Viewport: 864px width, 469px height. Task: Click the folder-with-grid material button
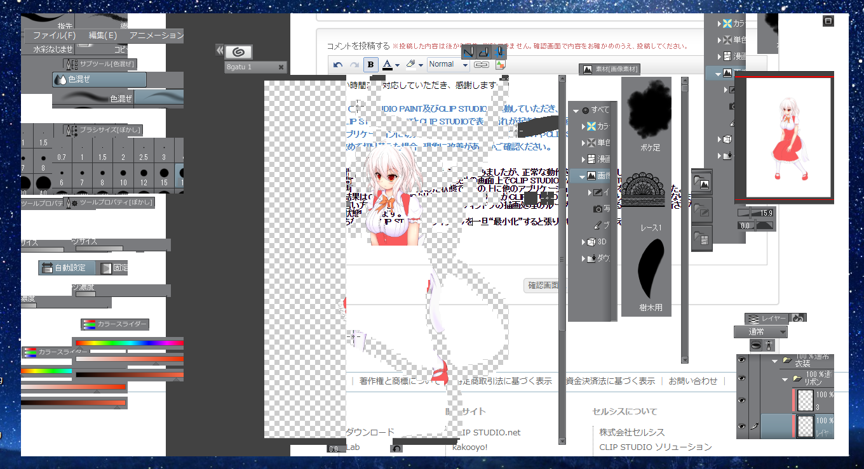[702, 237]
